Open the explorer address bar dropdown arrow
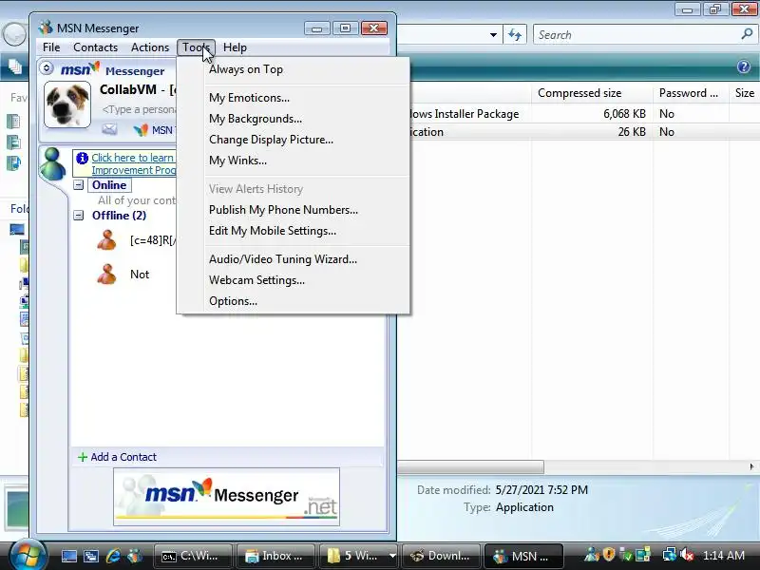This screenshot has width=760, height=570. [x=493, y=35]
